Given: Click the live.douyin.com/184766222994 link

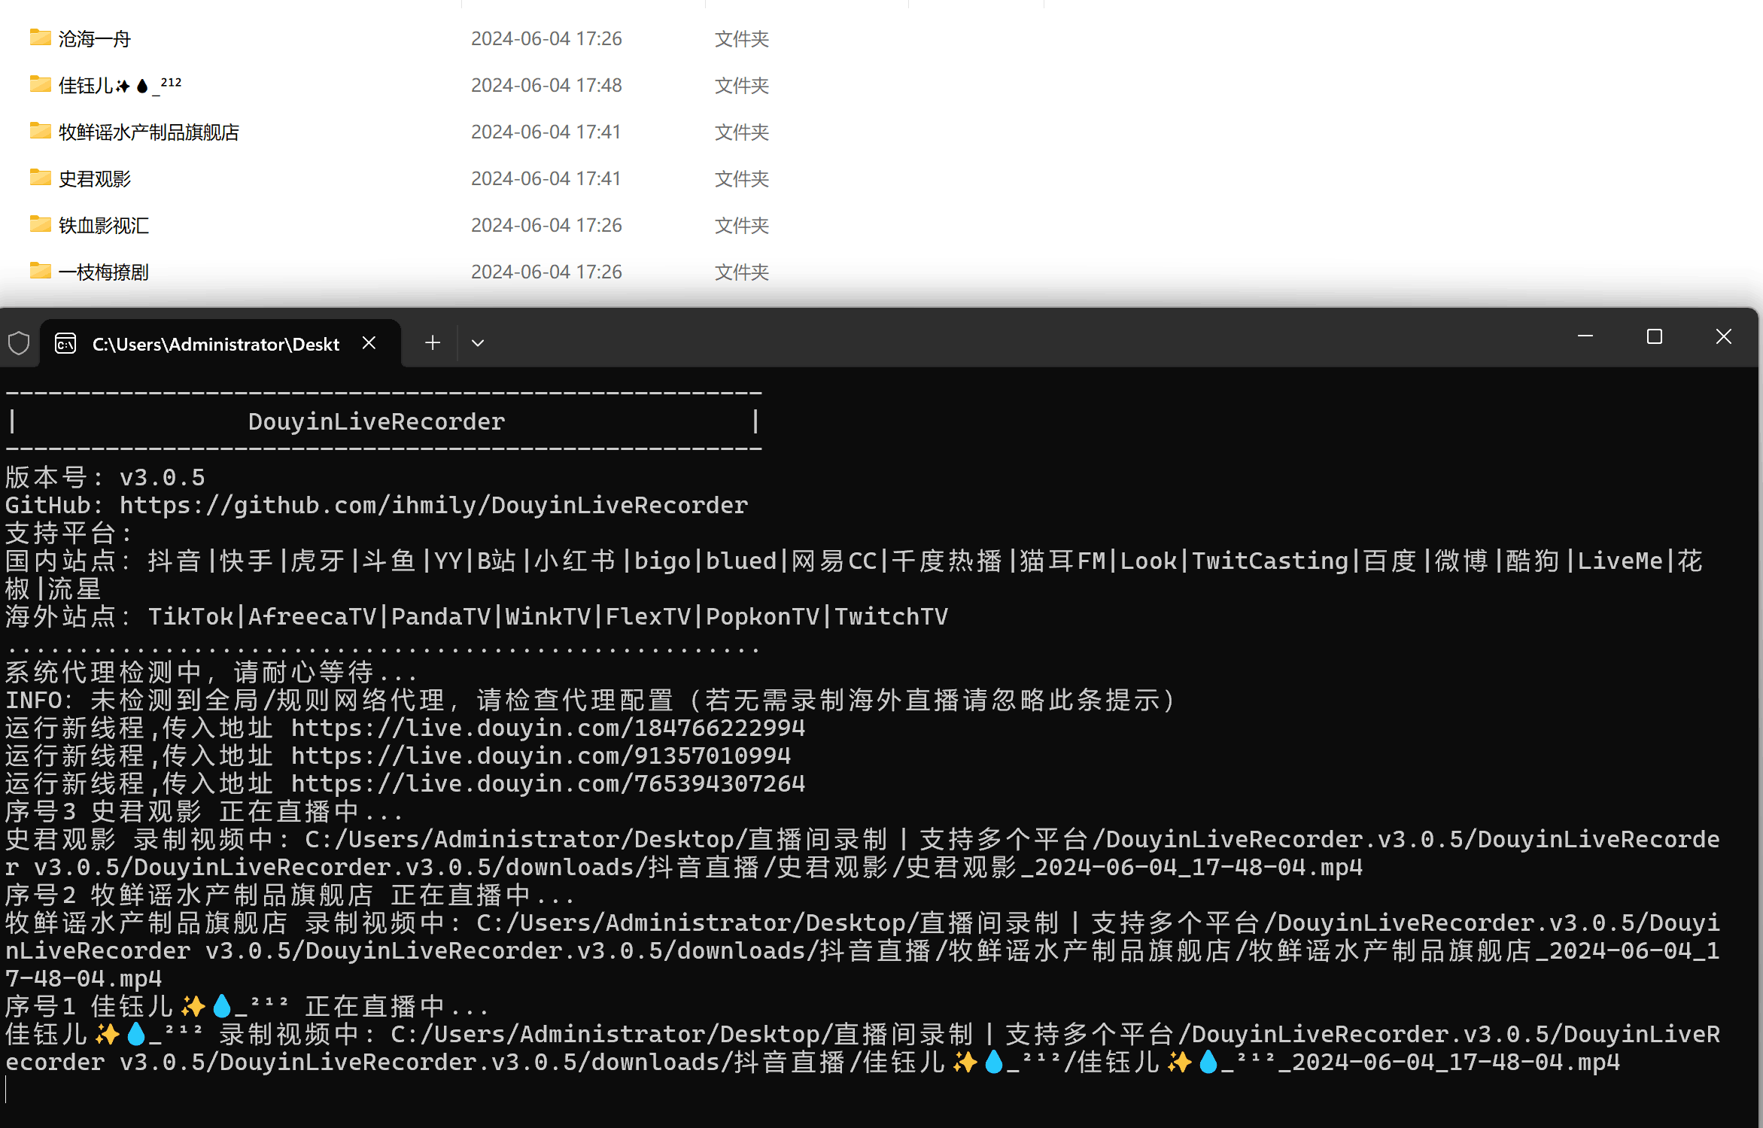Looking at the screenshot, I should 548,728.
